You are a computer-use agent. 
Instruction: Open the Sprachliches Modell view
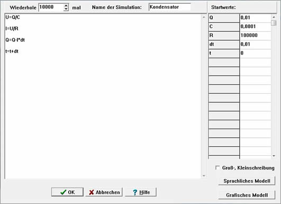[247, 181]
